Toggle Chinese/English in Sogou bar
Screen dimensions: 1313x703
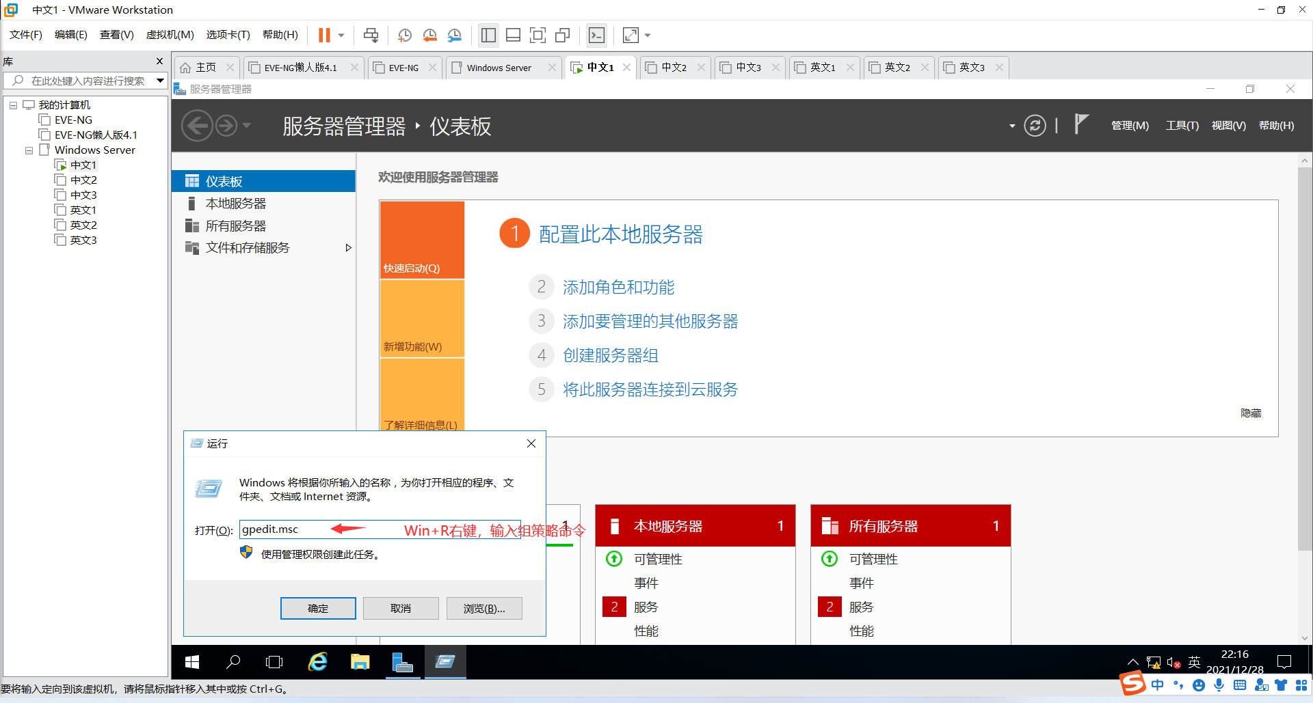point(1158,685)
